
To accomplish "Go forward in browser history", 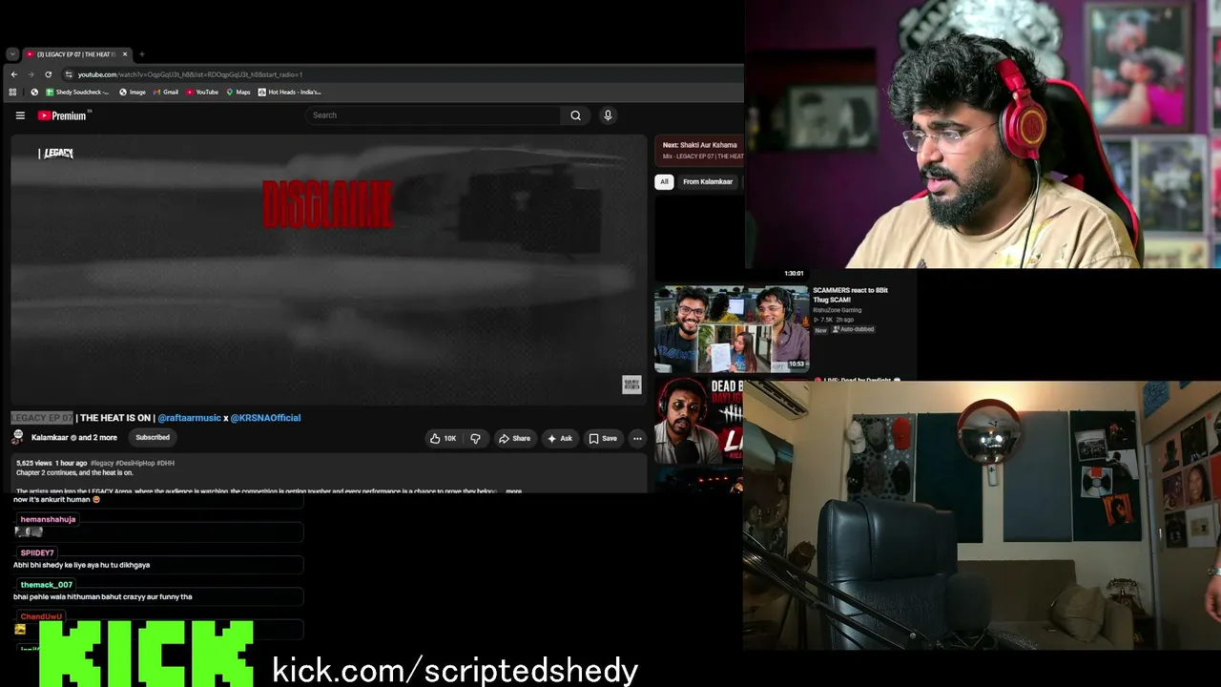I will 31,74.
